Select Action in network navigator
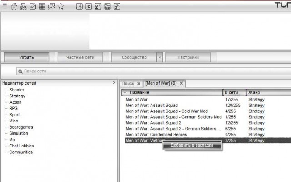The width and height of the screenshot is (291, 182). coord(15,102)
